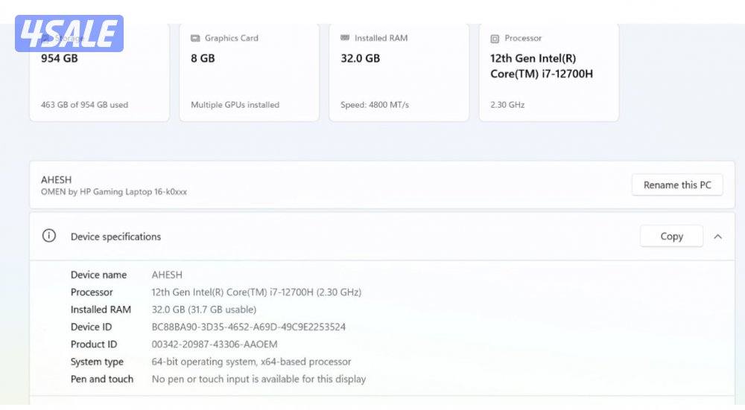Screen dimensions: 745x410
Task: Click the System type row value
Action: pyautogui.click(x=251, y=362)
